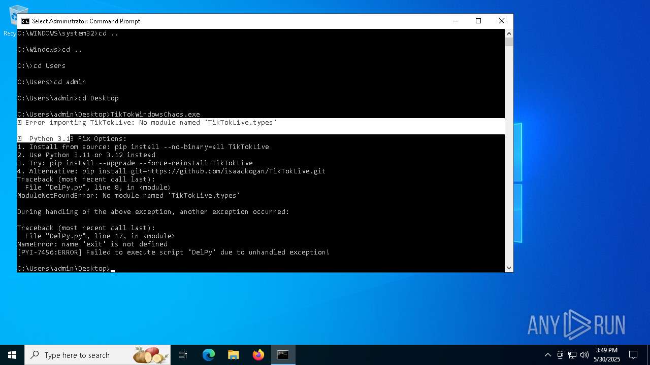Image resolution: width=650 pixels, height=365 pixels.
Task: Click the meet now tray icon
Action: click(x=560, y=355)
